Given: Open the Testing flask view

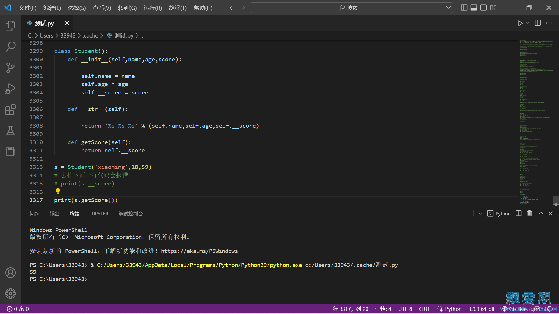Looking at the screenshot, I should [x=10, y=131].
